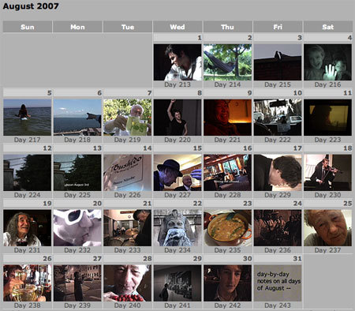This screenshot has height=311, width=355.
Task: Select the Day 242 young man thumbnail
Action: click(x=227, y=283)
